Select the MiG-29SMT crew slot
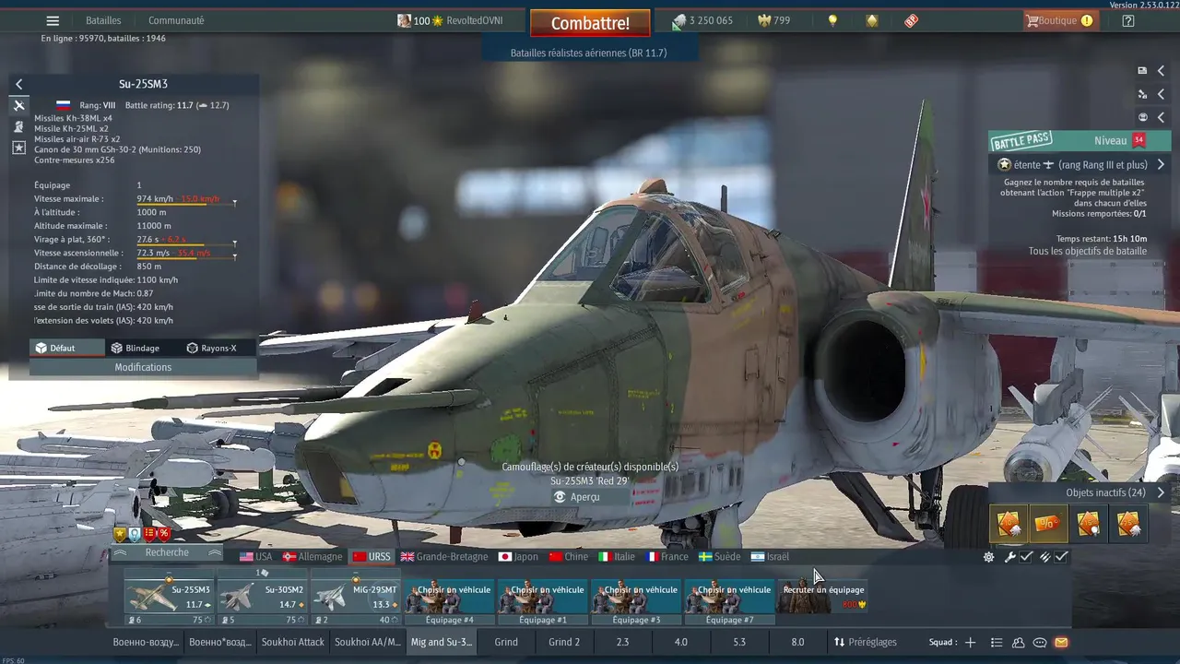1180x664 pixels. [x=355, y=596]
